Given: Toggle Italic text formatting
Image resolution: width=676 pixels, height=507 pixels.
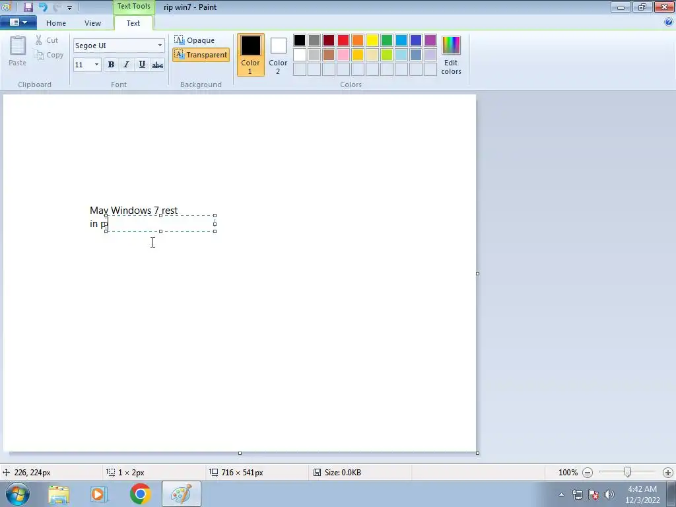Looking at the screenshot, I should tap(126, 65).
